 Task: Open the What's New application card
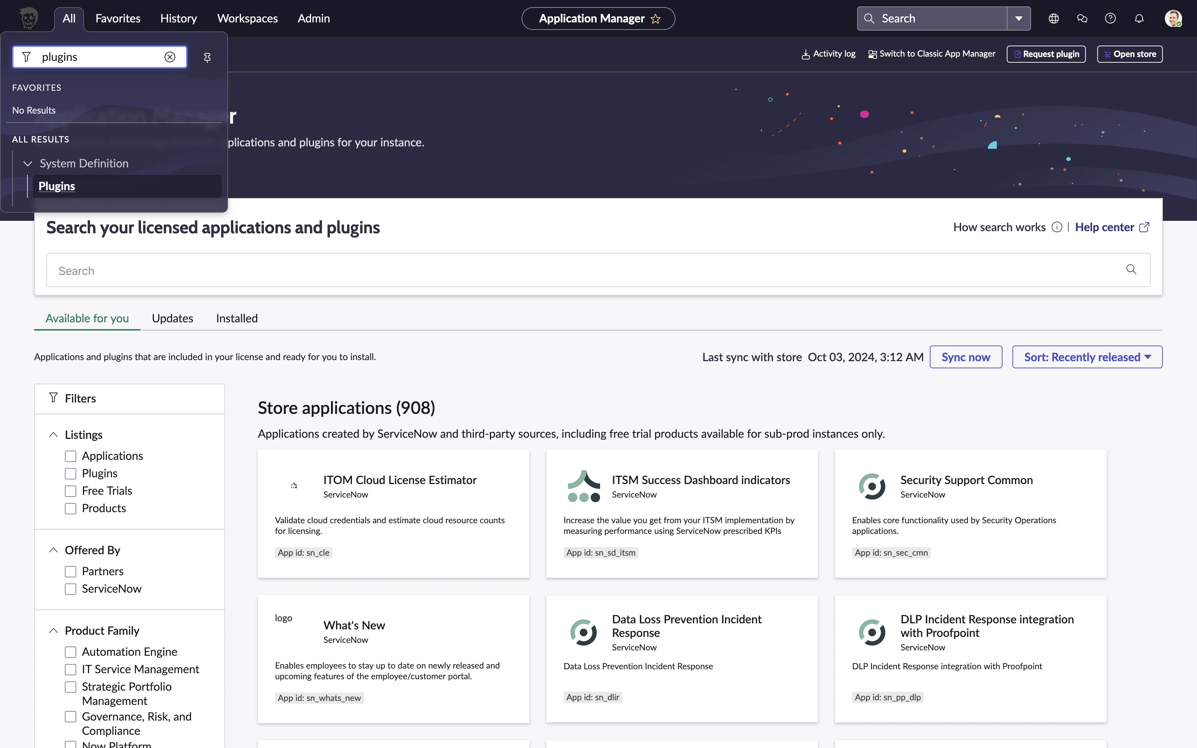click(x=393, y=659)
